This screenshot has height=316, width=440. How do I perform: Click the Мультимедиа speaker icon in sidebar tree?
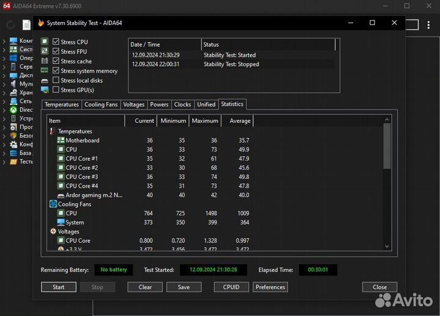click(x=13, y=84)
